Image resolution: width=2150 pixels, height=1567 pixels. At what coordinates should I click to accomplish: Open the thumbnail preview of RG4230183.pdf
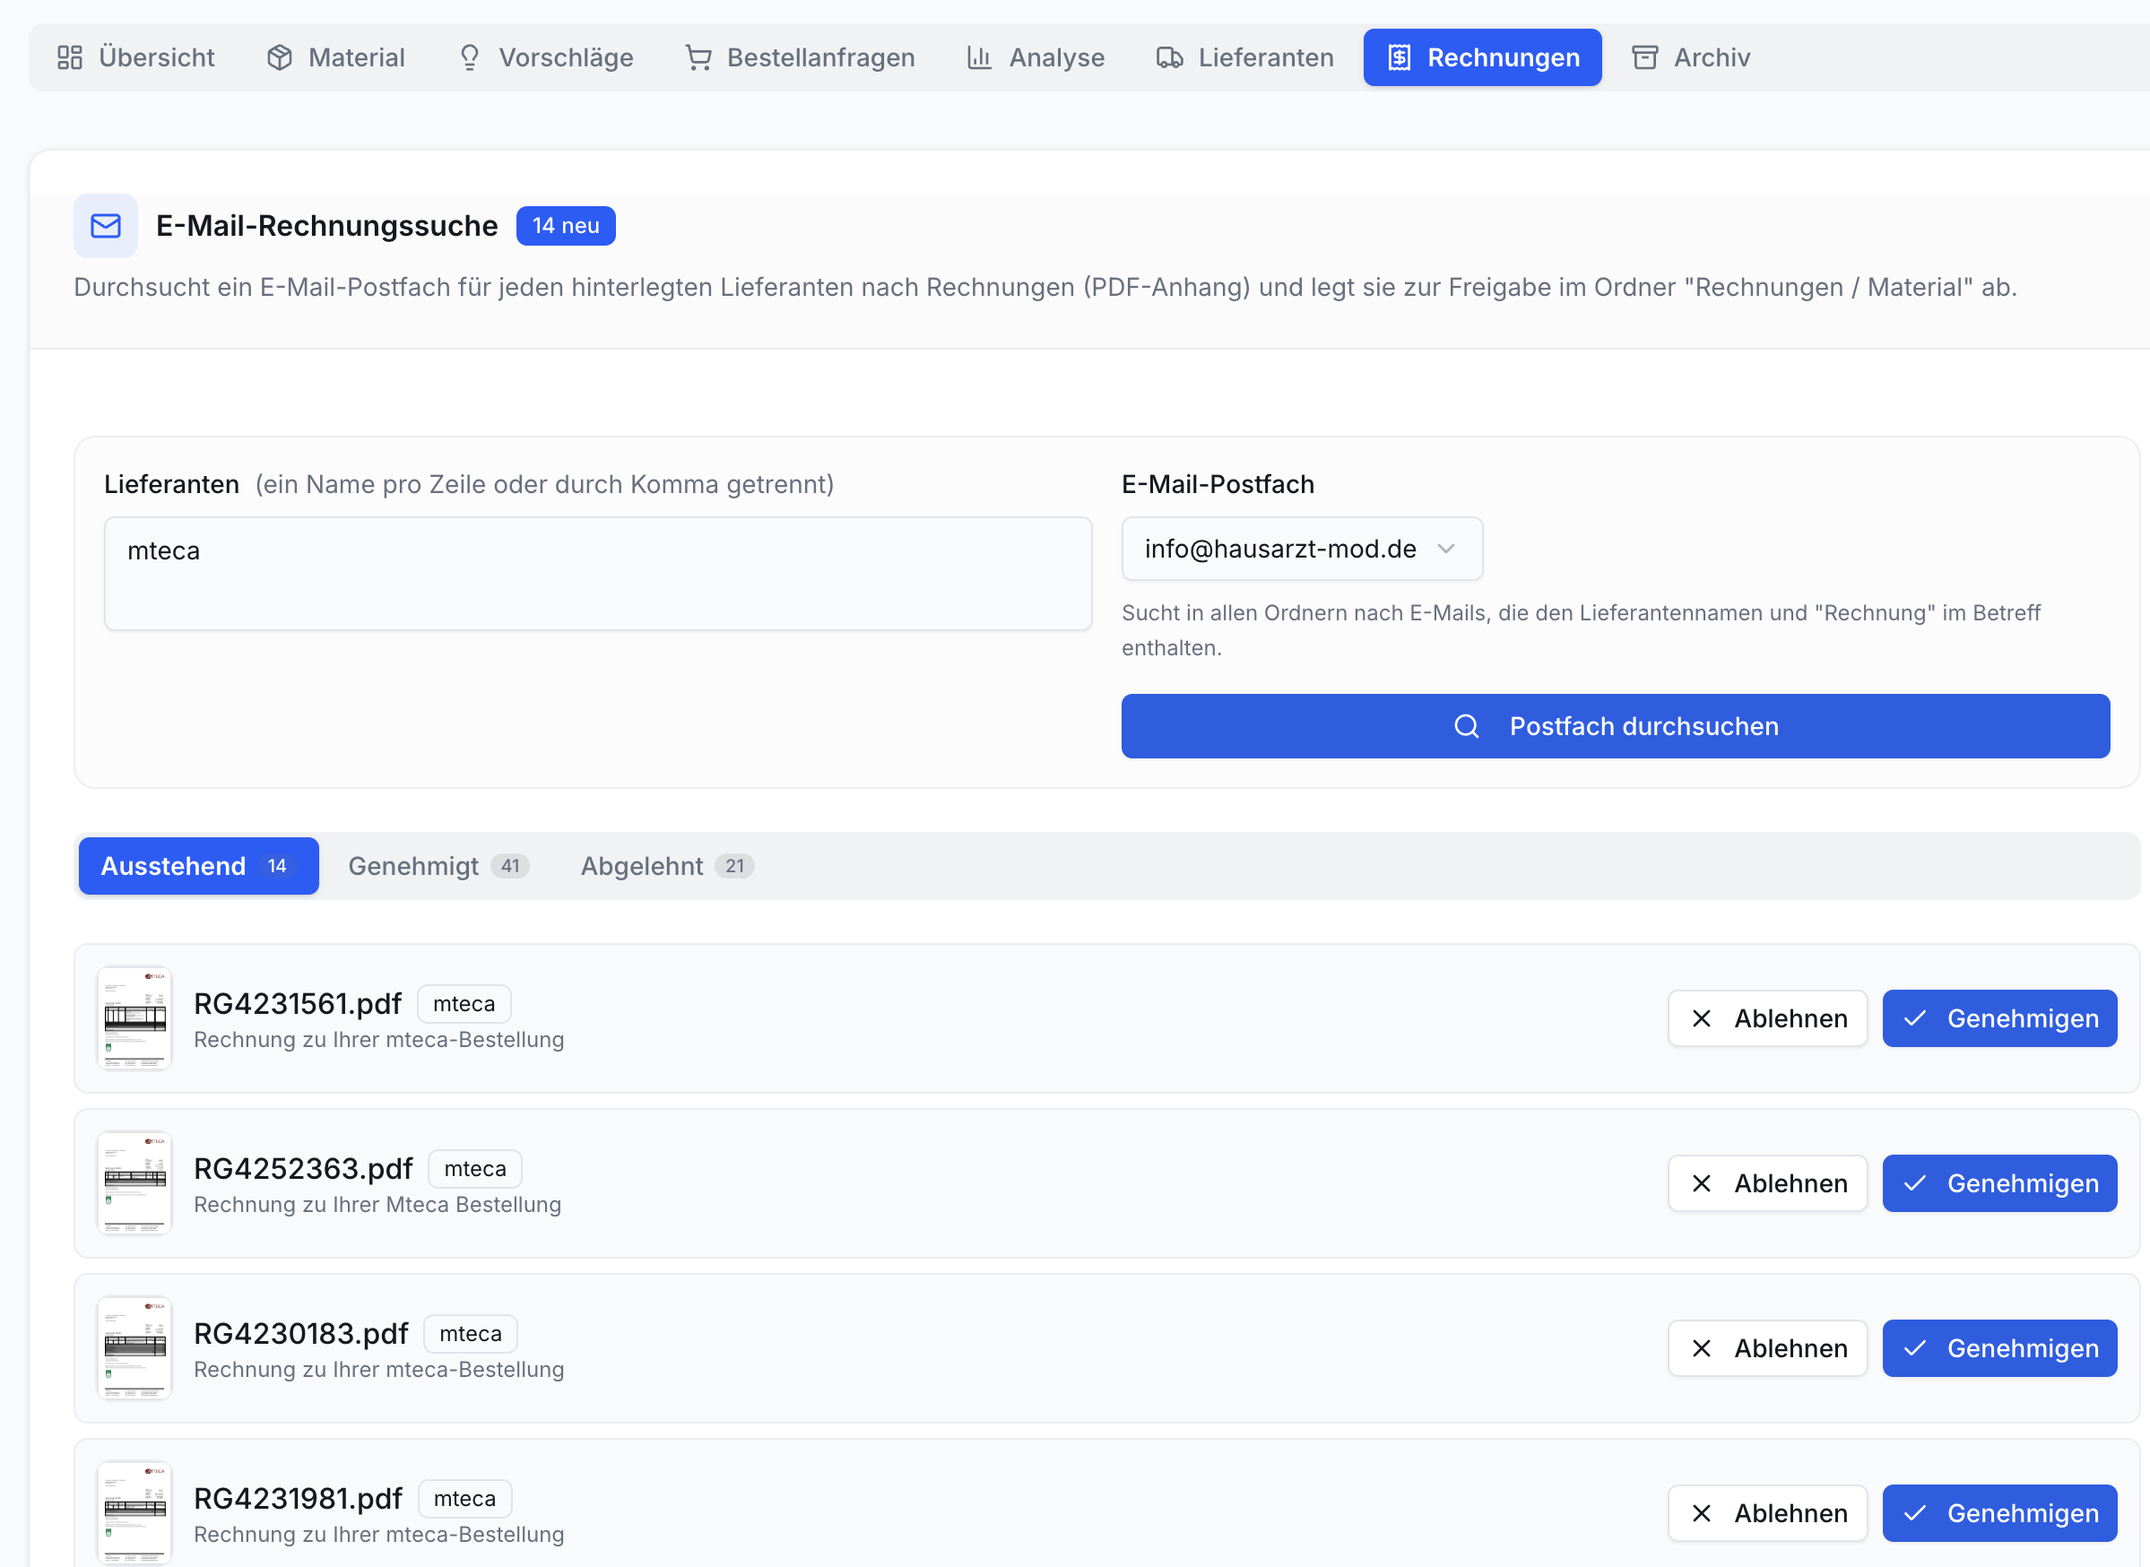click(x=134, y=1349)
